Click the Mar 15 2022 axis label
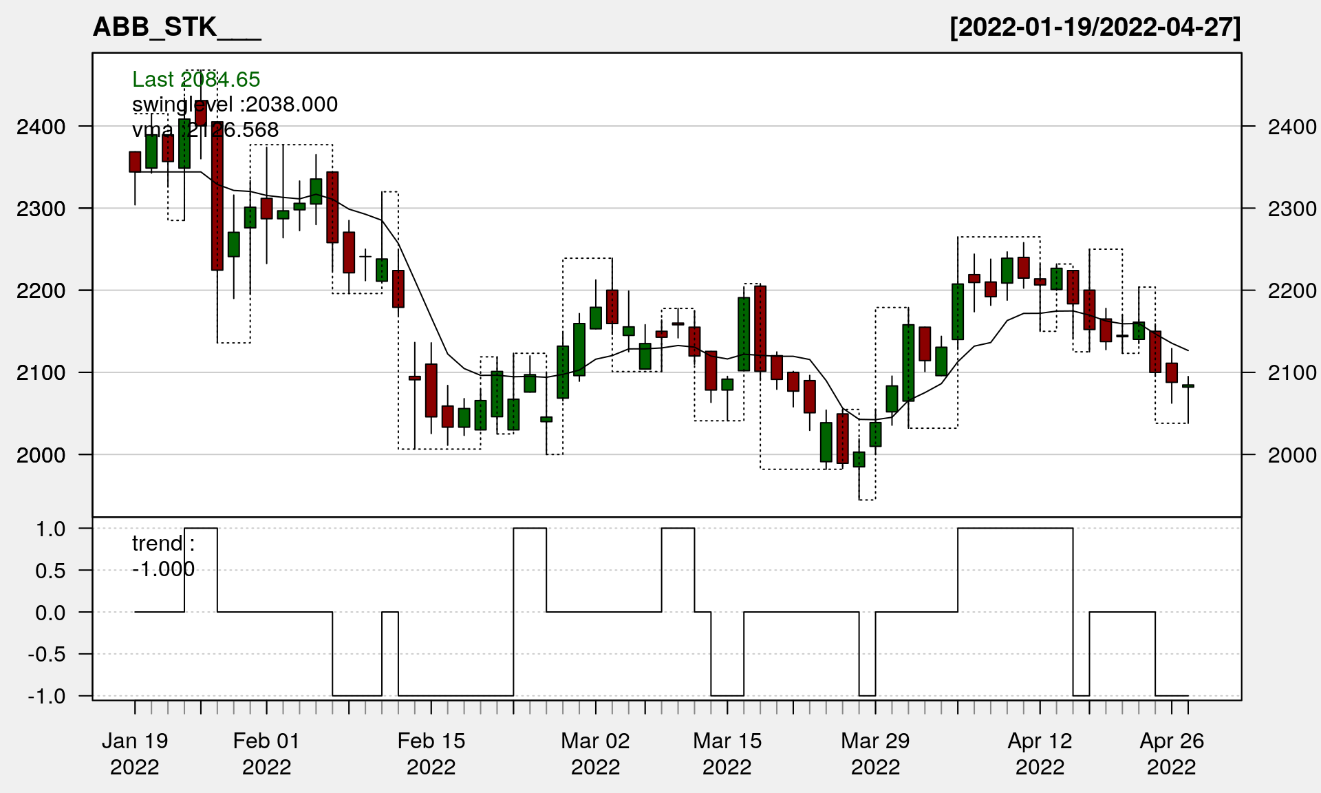The image size is (1321, 793). [x=727, y=753]
